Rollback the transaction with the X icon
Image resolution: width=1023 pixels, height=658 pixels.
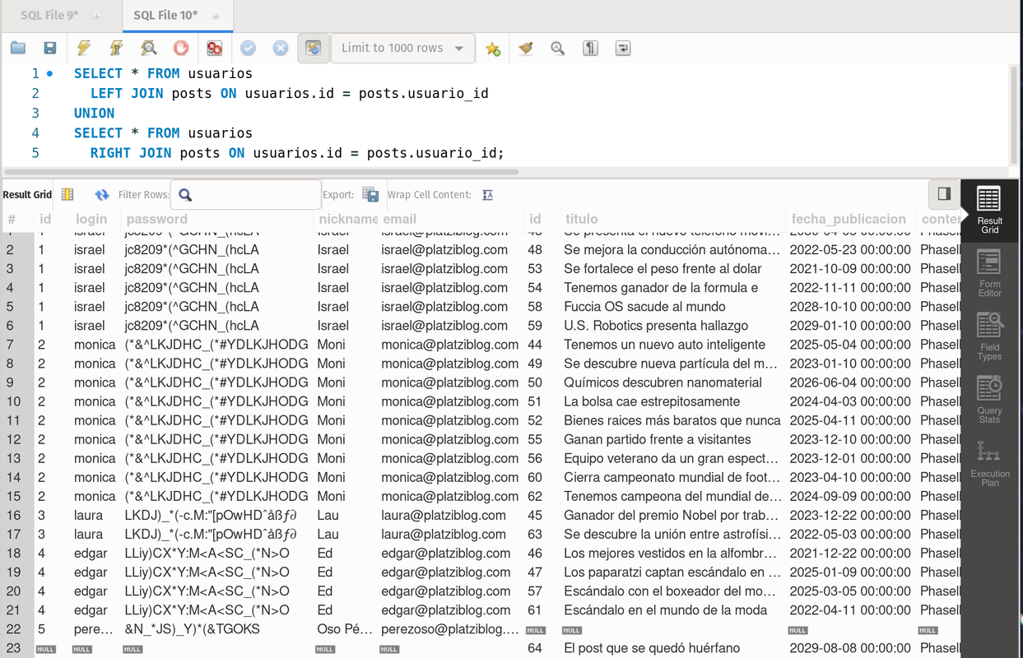281,49
